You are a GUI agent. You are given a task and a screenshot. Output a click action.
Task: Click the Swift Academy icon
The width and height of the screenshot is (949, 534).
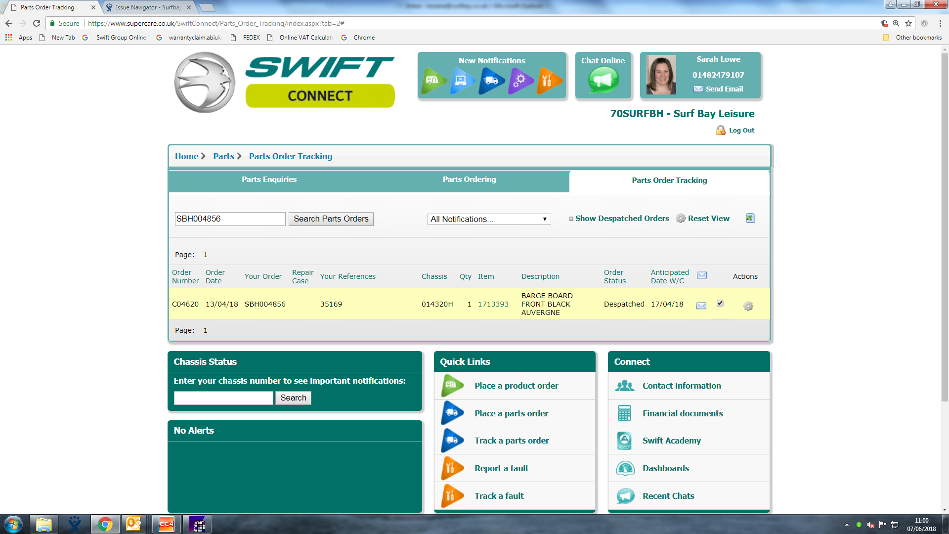click(x=625, y=441)
